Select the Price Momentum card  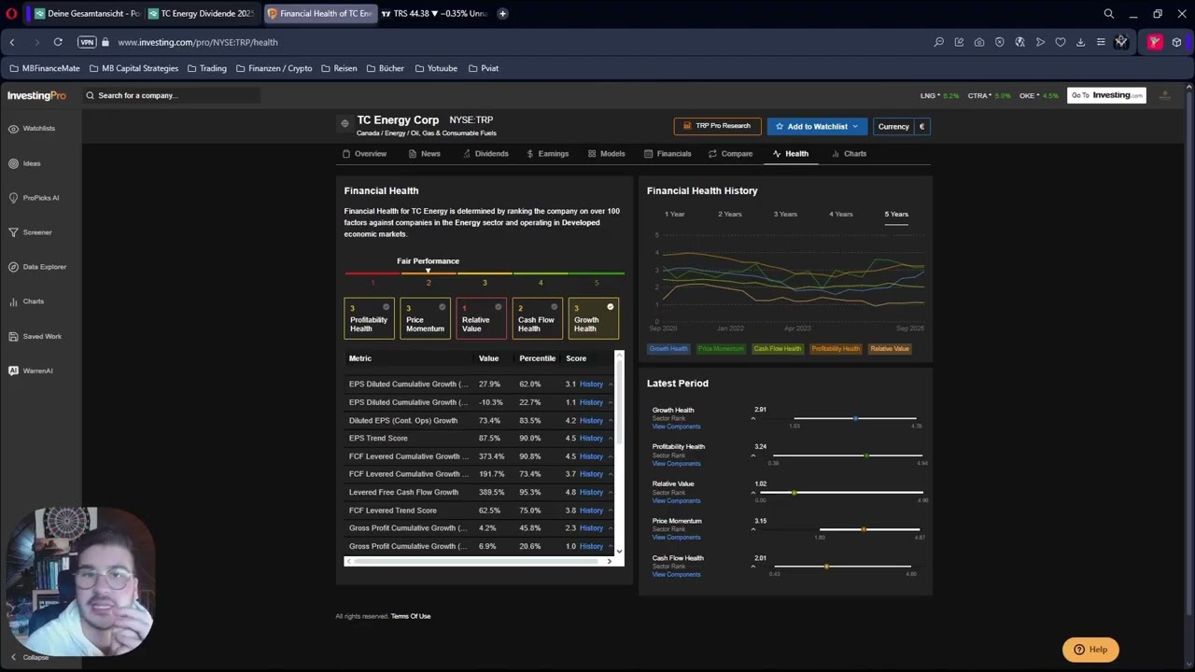pos(425,317)
